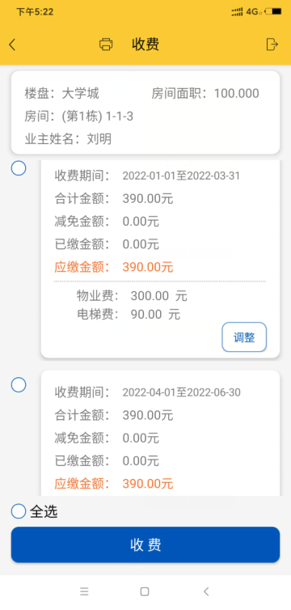This screenshot has height=610, width=291.
Task: Tap the orange 应缴金额 390.00元 first bill
Action: click(114, 267)
